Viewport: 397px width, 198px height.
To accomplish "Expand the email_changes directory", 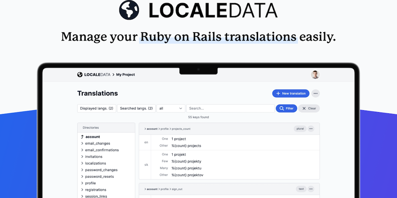I will [95, 143].
